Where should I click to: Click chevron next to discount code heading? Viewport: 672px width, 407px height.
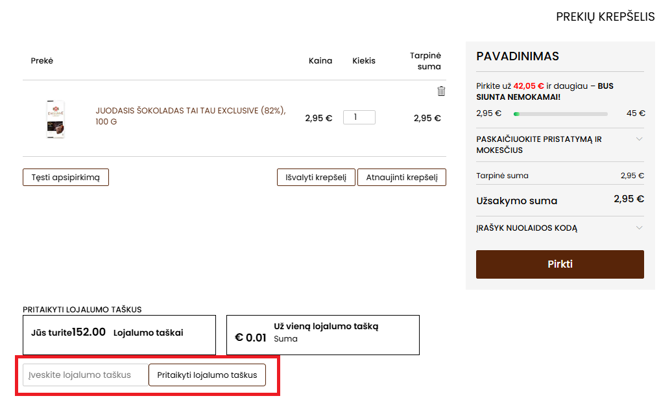click(x=639, y=228)
